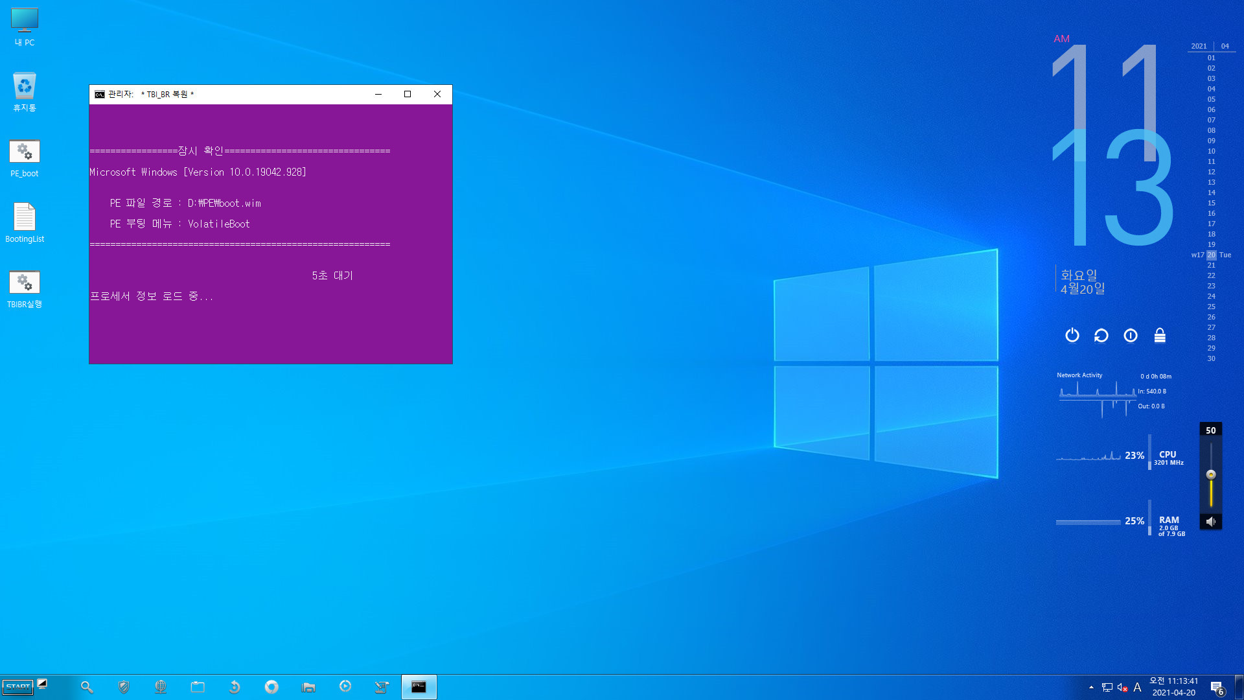Screen dimensions: 1244x700
Task: Click the muted speaker tray icon
Action: point(1122,688)
